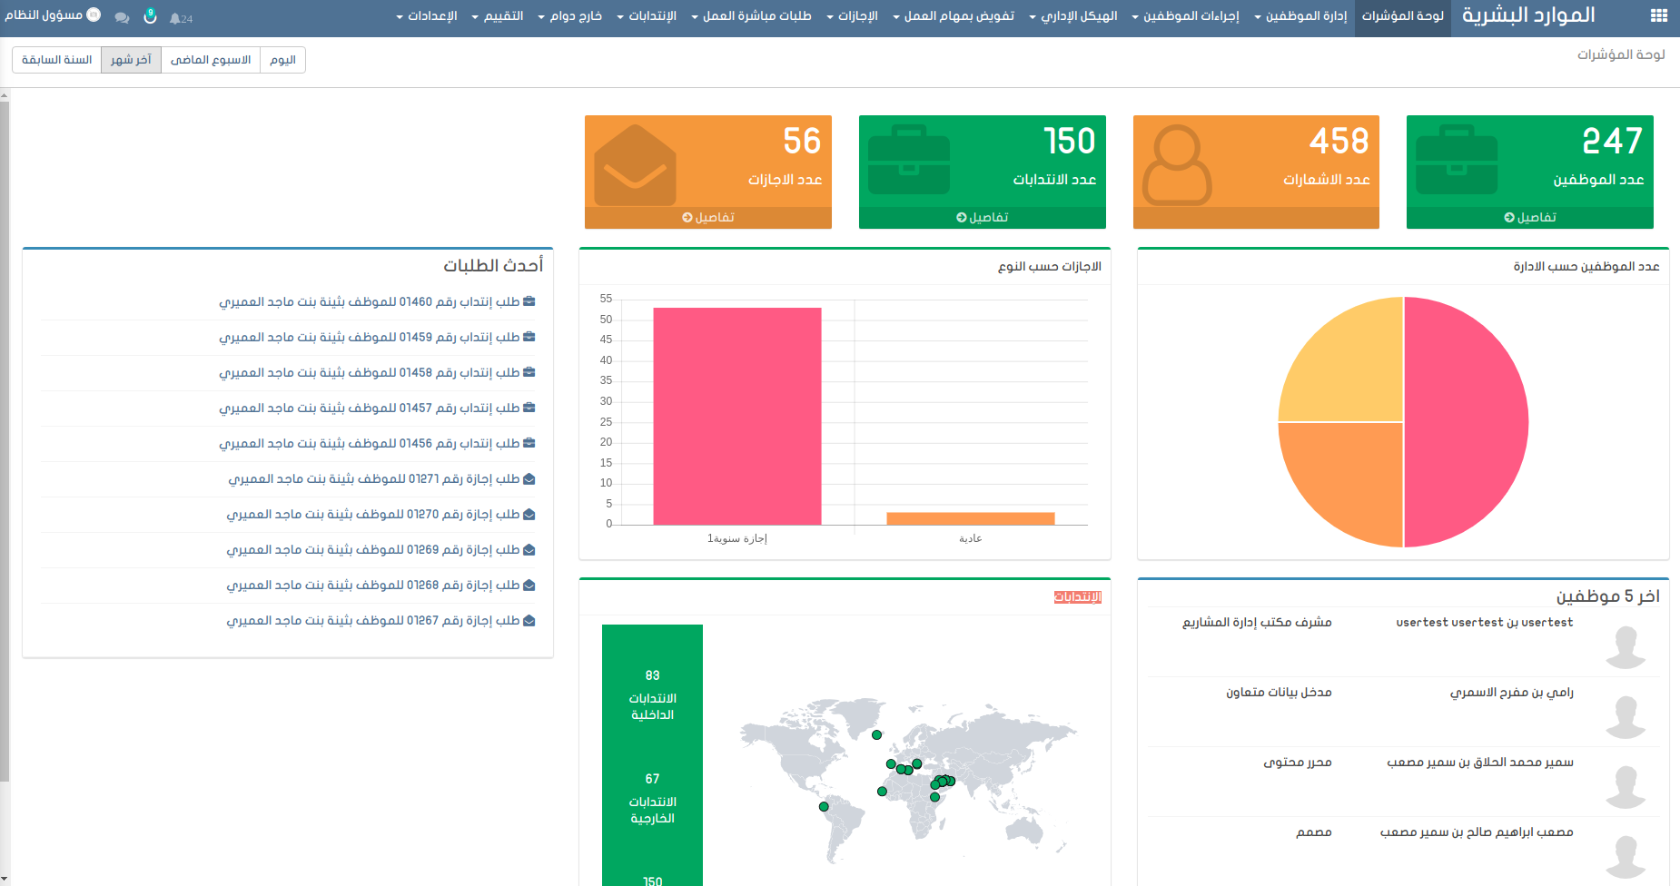Select the 'اليوم' time filter
This screenshot has height=886, width=1680.
tap(282, 60)
